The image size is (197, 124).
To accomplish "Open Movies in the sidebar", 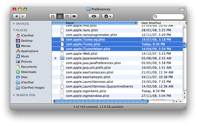I will click(x=23, y=46).
